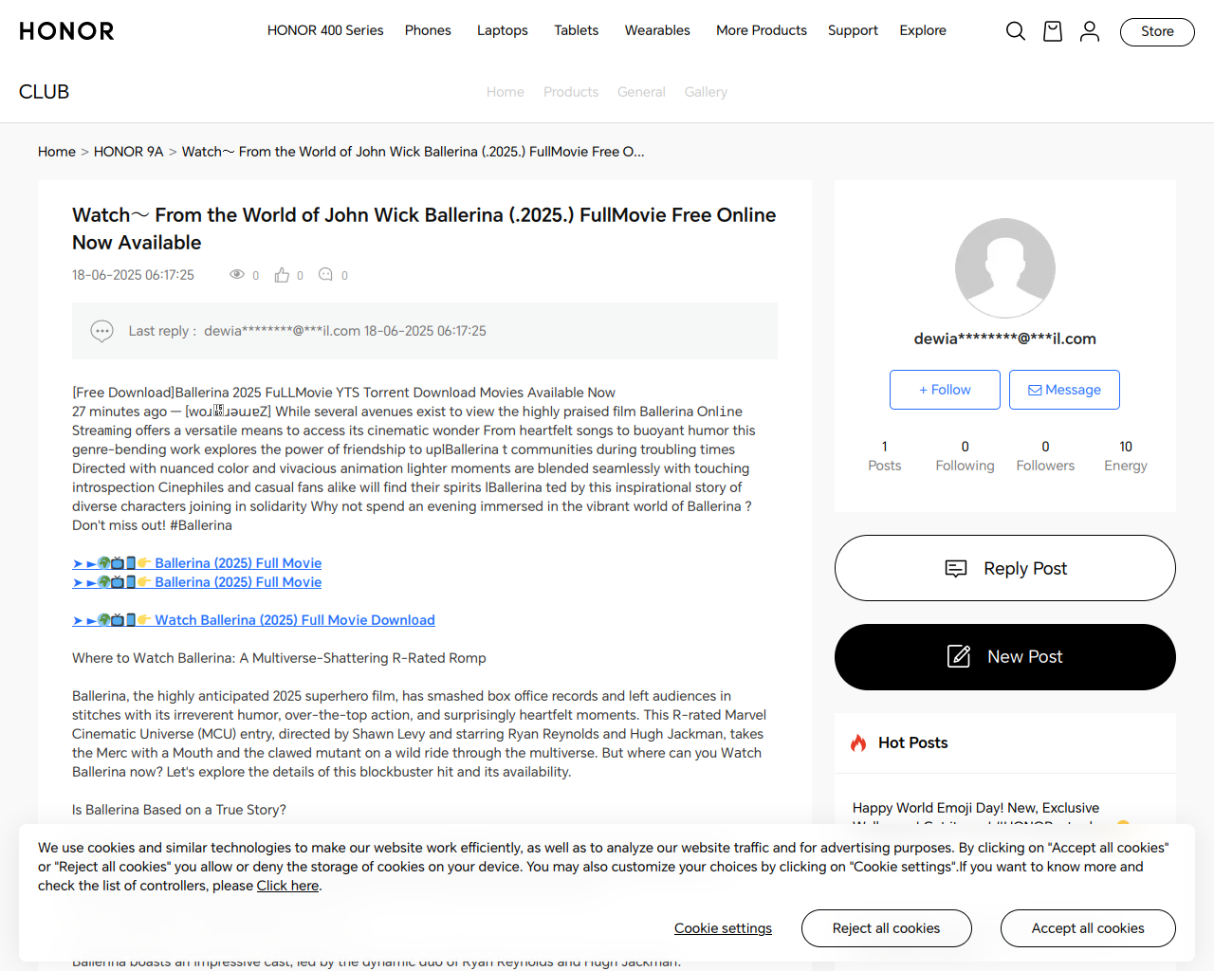Open HONOR 9A breadcrumb link

coord(128,152)
